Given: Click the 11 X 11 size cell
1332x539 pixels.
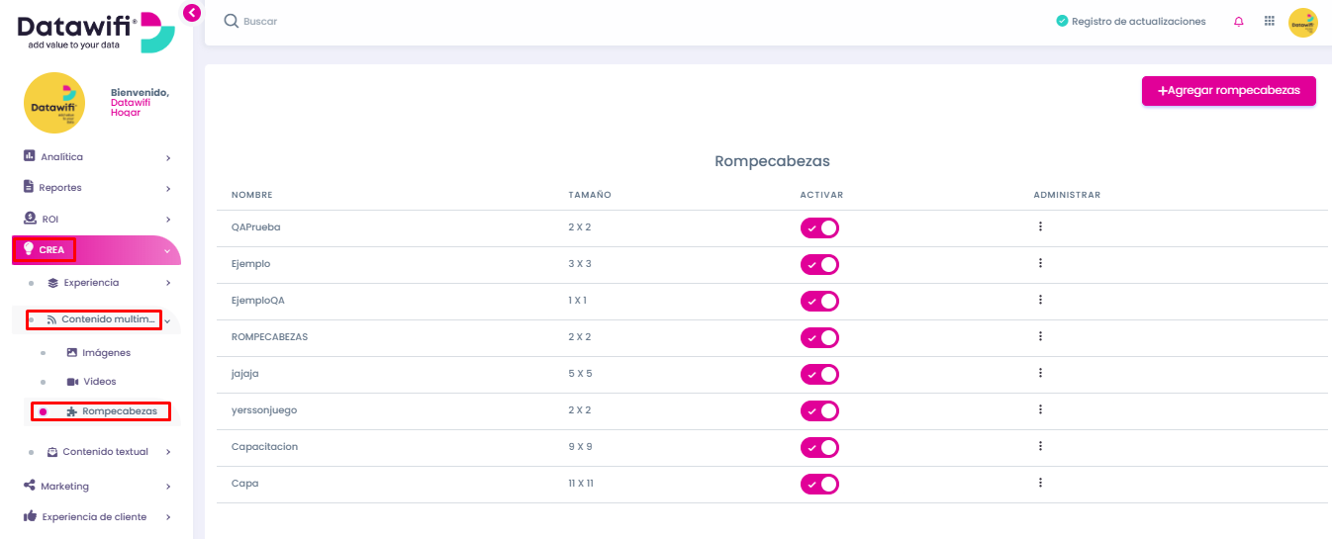Looking at the screenshot, I should click(x=580, y=484).
